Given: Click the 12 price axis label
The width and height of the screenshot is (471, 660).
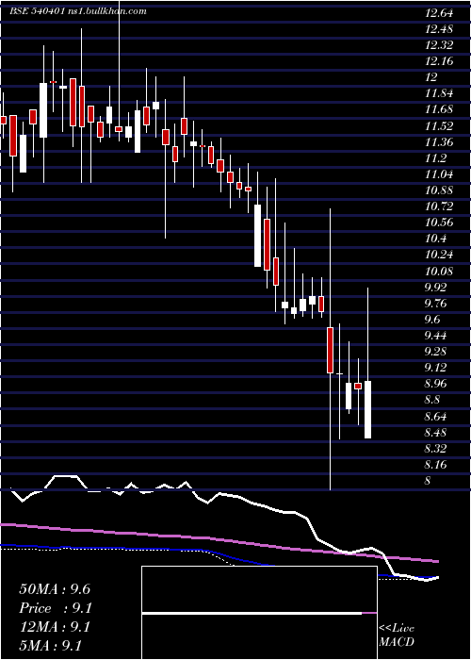Looking at the screenshot, I should coord(431,77).
